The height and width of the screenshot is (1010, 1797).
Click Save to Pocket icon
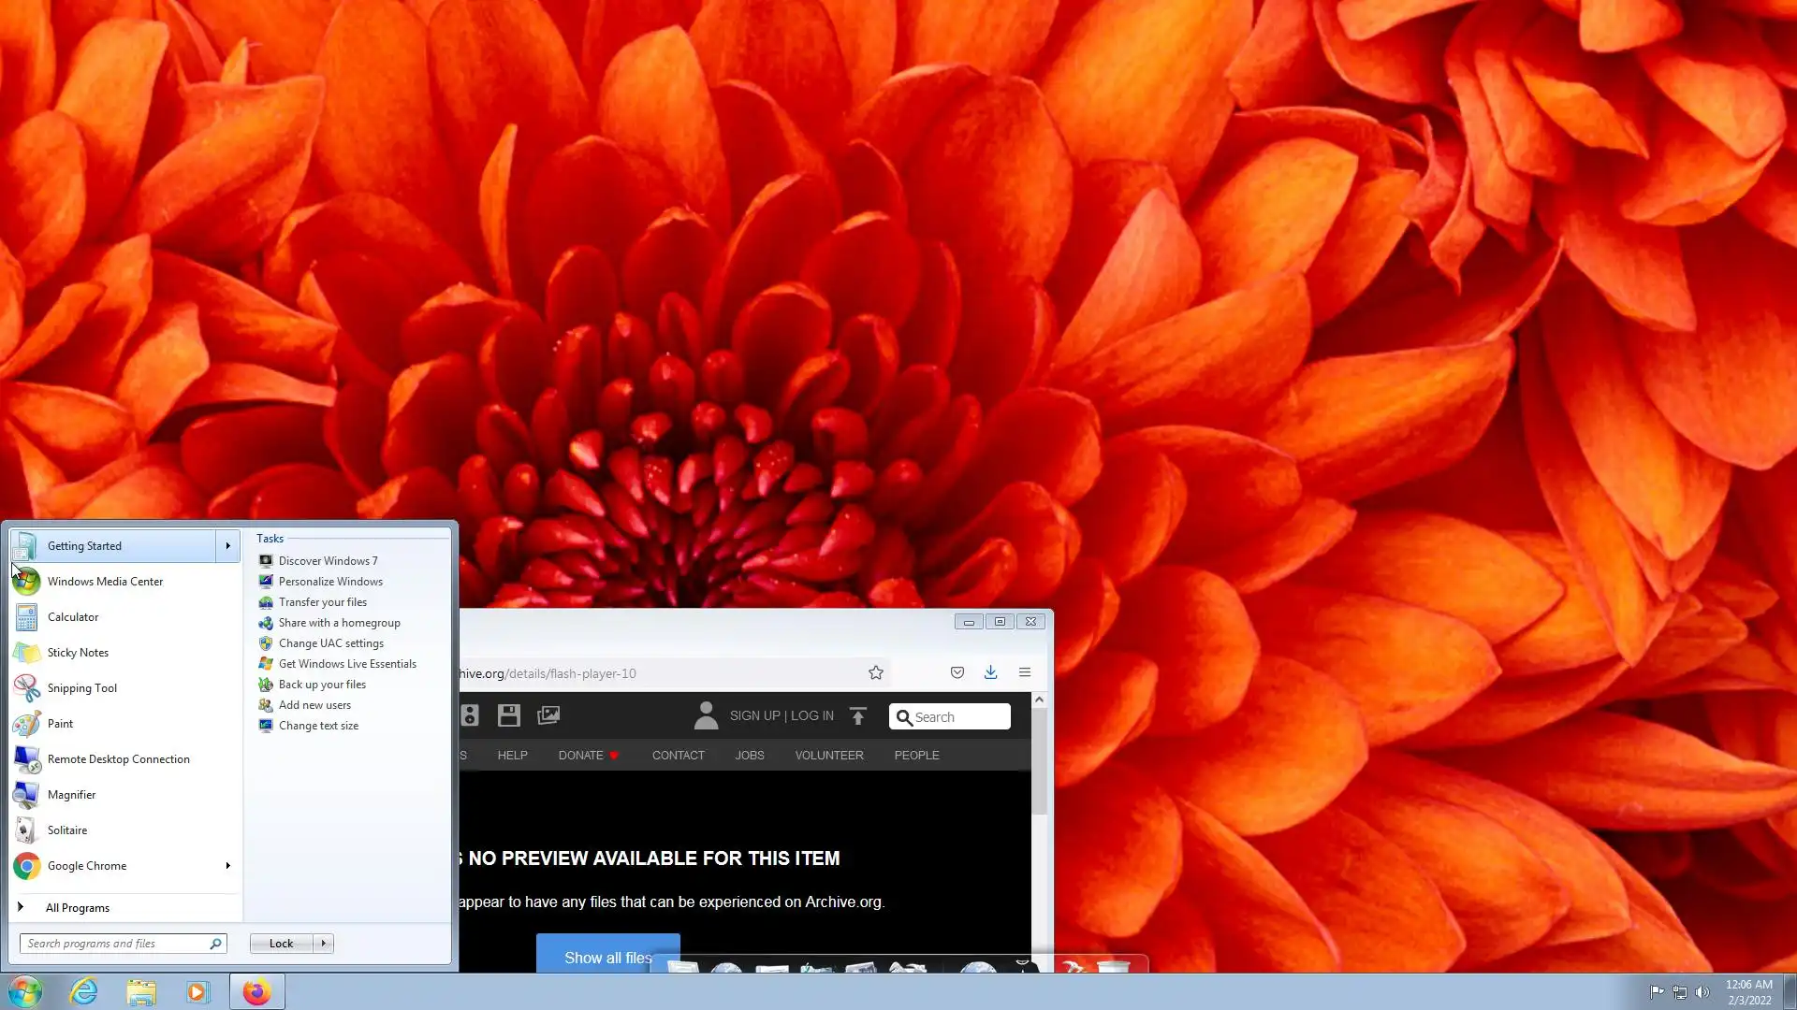pos(957,673)
